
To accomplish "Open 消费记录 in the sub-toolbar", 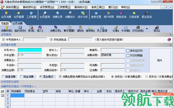I will [55, 29].
